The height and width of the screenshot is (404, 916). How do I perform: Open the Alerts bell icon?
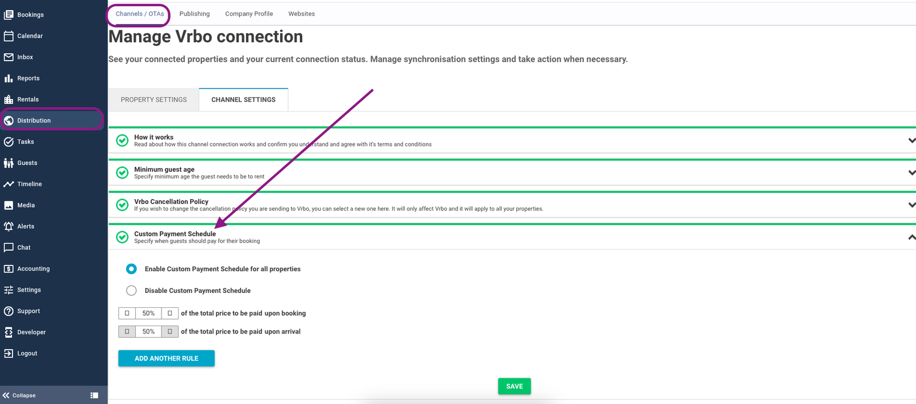tap(9, 227)
